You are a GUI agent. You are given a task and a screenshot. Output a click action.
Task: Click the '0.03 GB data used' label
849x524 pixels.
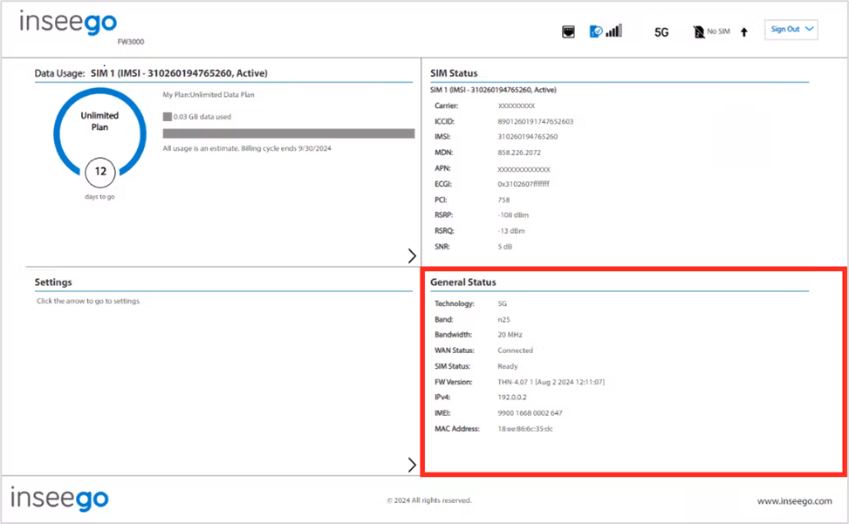(x=202, y=117)
